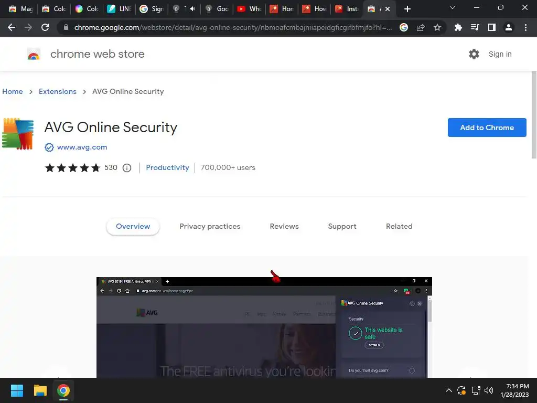Screen dimensions: 537x403
Task: Switch to the LINE tab
Action: tap(119, 9)
